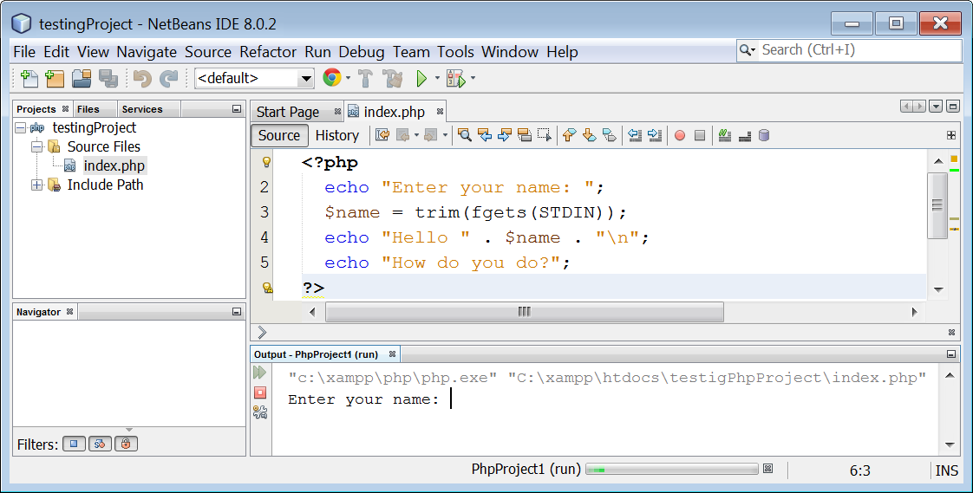Close the index.php editor tab
Viewport: 973px width, 493px height.
pos(440,112)
